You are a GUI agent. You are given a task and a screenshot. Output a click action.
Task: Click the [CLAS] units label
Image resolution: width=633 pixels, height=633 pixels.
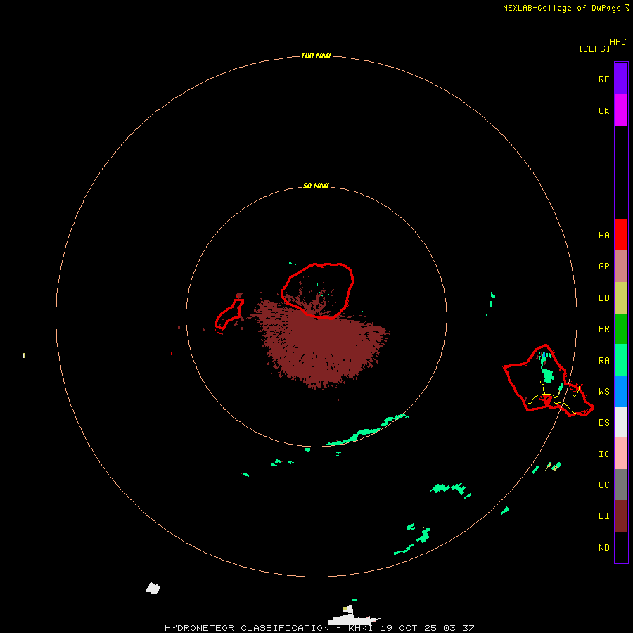click(594, 49)
